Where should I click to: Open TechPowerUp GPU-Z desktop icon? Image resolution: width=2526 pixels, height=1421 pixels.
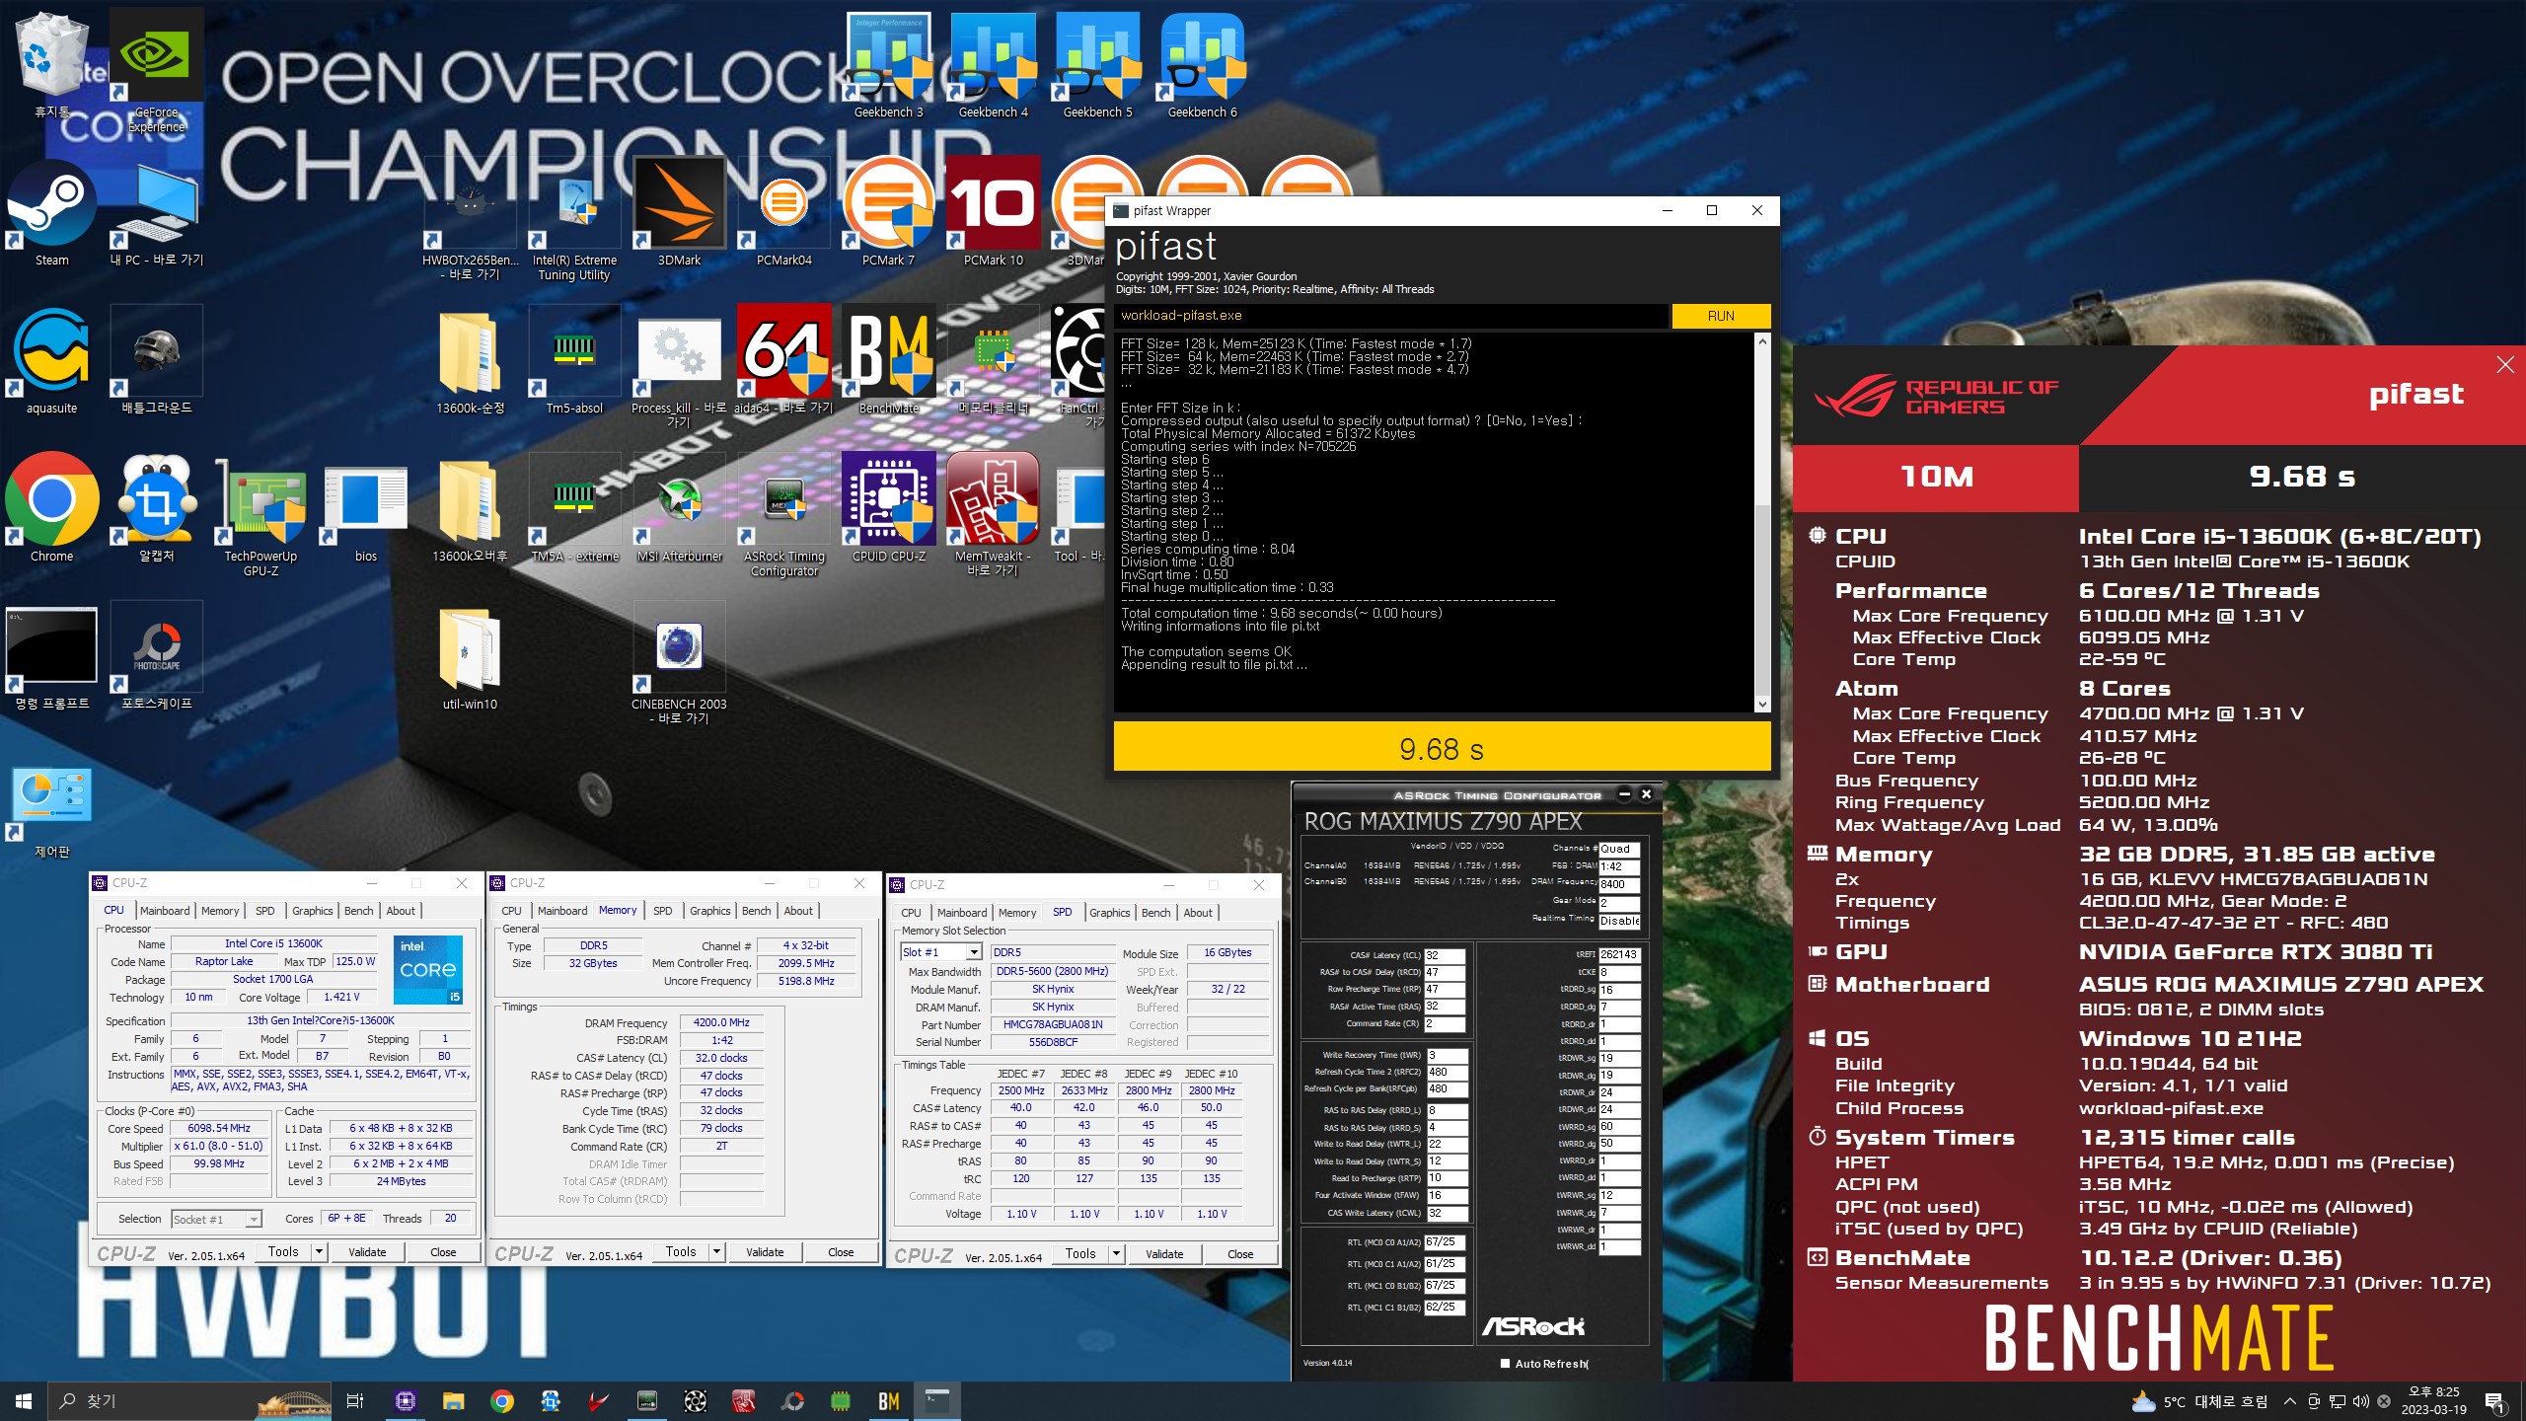[260, 515]
